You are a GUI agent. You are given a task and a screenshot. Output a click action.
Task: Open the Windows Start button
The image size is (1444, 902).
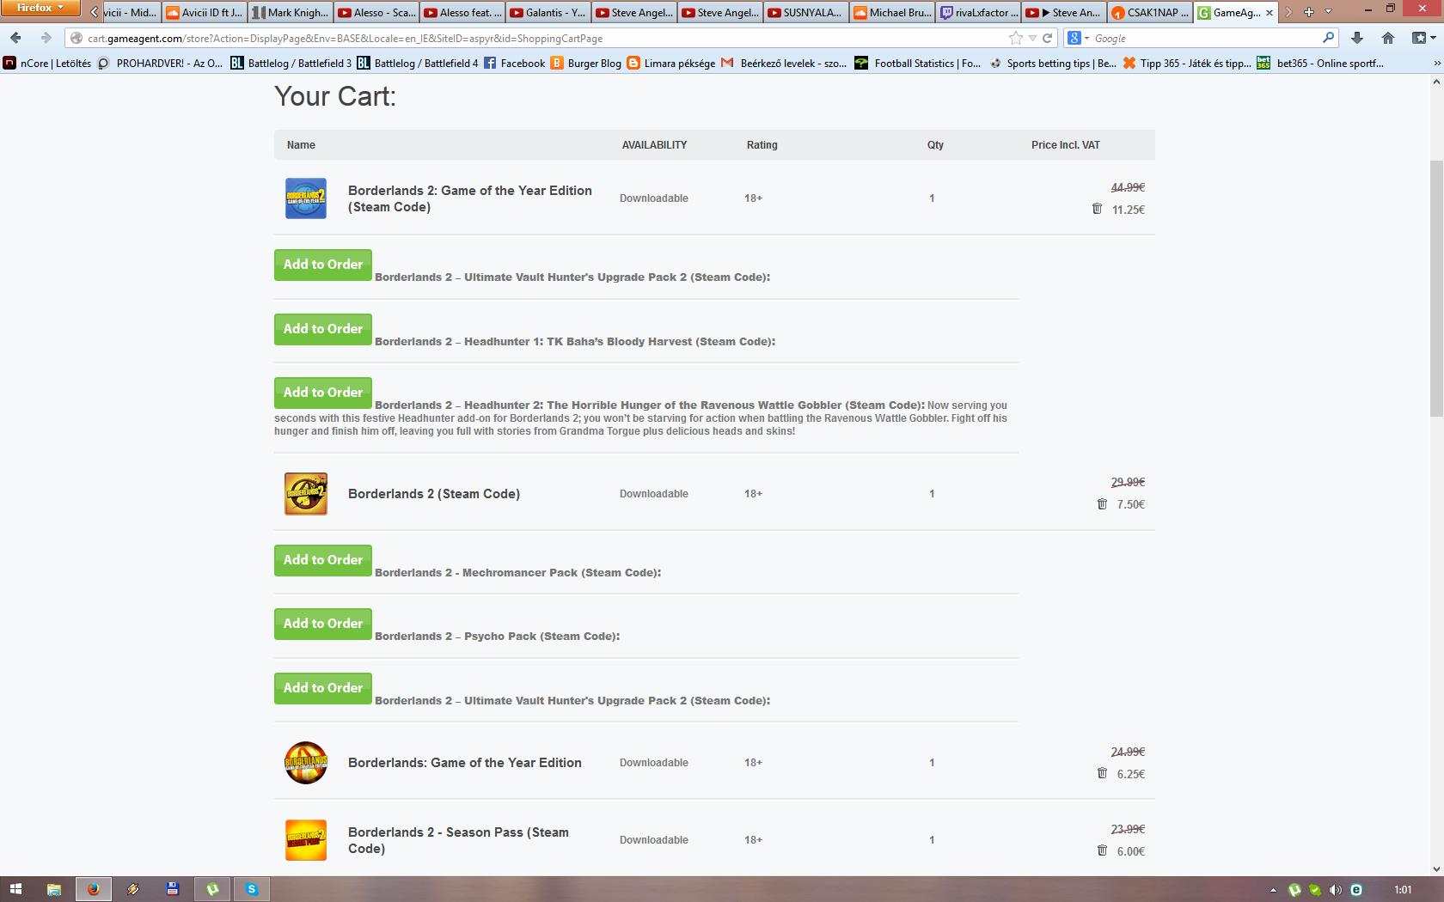pyautogui.click(x=15, y=889)
